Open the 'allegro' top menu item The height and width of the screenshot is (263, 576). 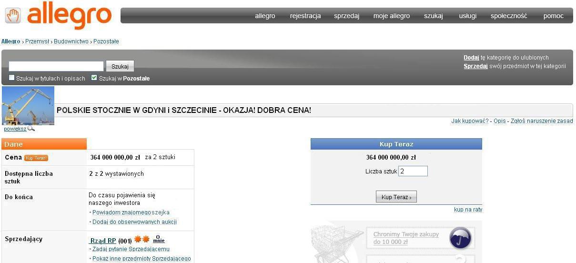tap(265, 16)
